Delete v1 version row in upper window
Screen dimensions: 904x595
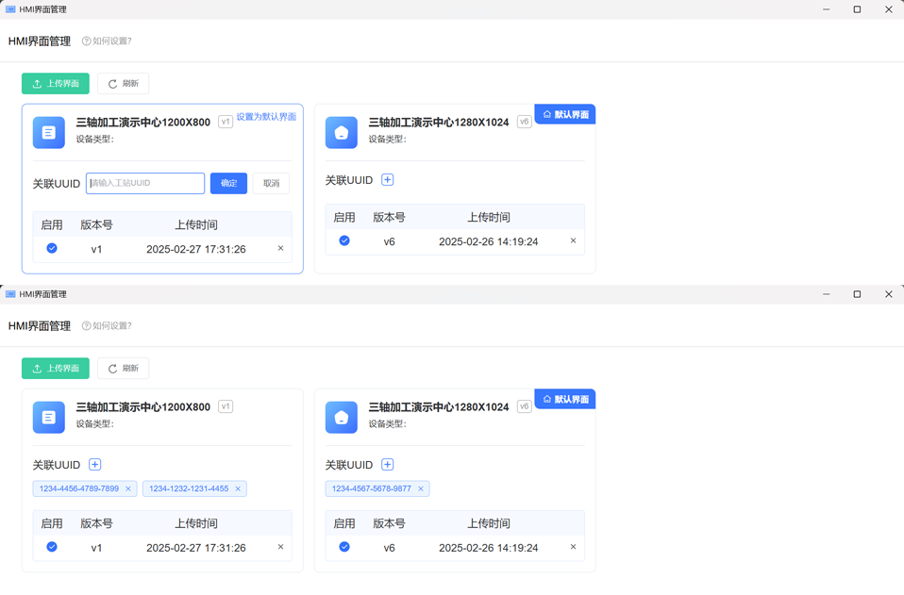click(280, 249)
